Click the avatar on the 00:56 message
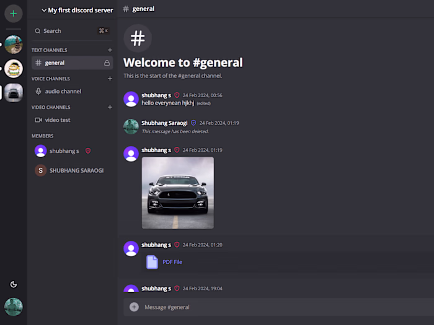The height and width of the screenshot is (325, 434). click(131, 99)
